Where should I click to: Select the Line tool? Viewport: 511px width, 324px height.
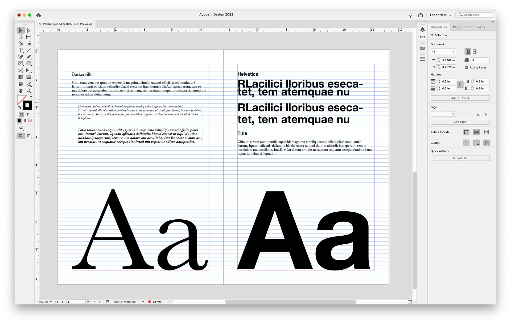29,50
